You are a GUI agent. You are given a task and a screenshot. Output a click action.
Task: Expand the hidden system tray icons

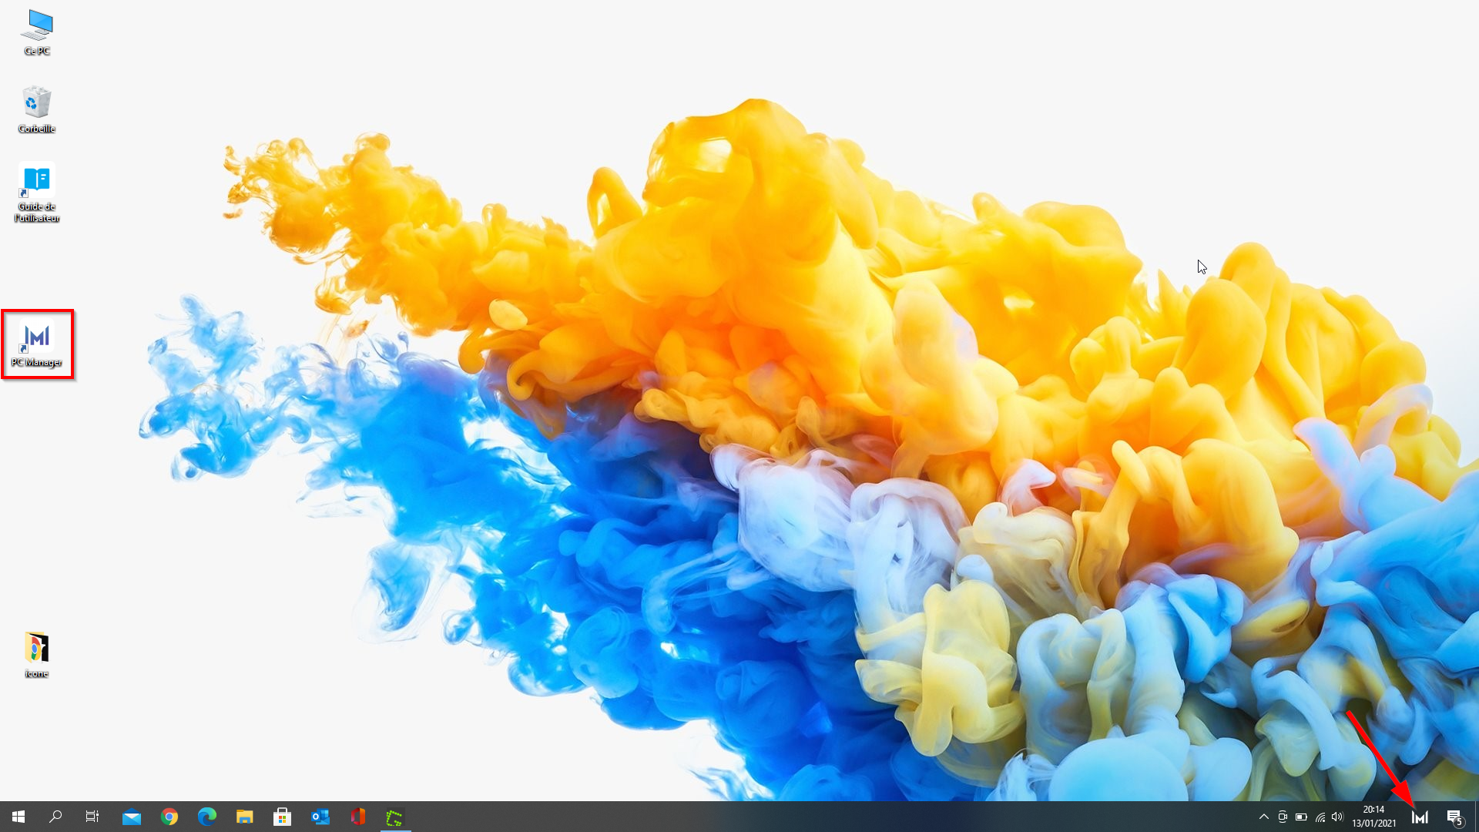[x=1263, y=817]
